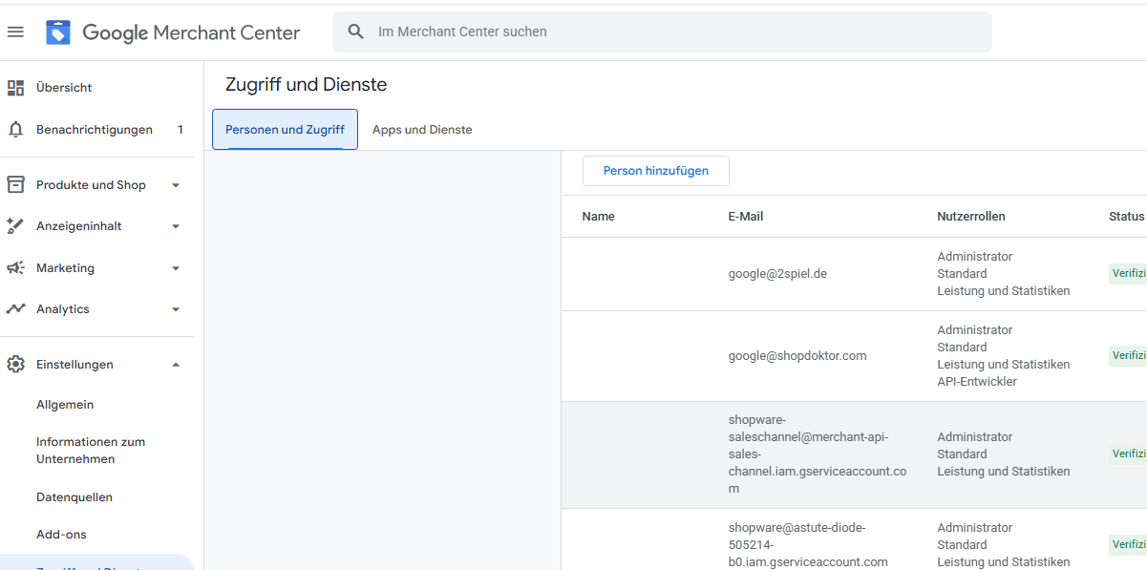Click the Person hinzufügen button
The height and width of the screenshot is (570, 1147).
[656, 171]
